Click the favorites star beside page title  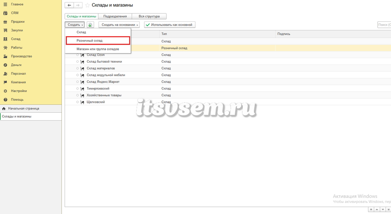[x=87, y=5]
